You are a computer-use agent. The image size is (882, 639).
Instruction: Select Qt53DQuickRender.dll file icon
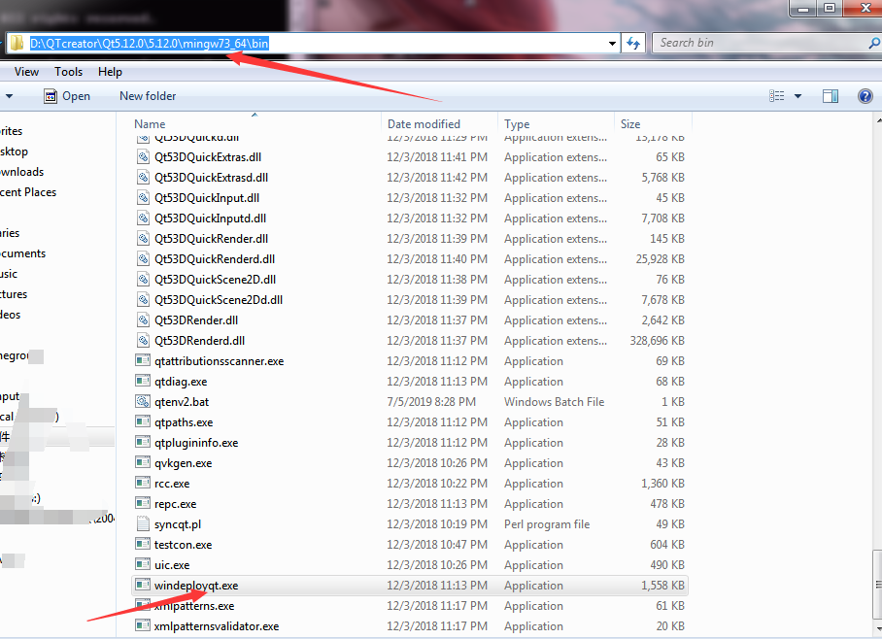click(144, 239)
